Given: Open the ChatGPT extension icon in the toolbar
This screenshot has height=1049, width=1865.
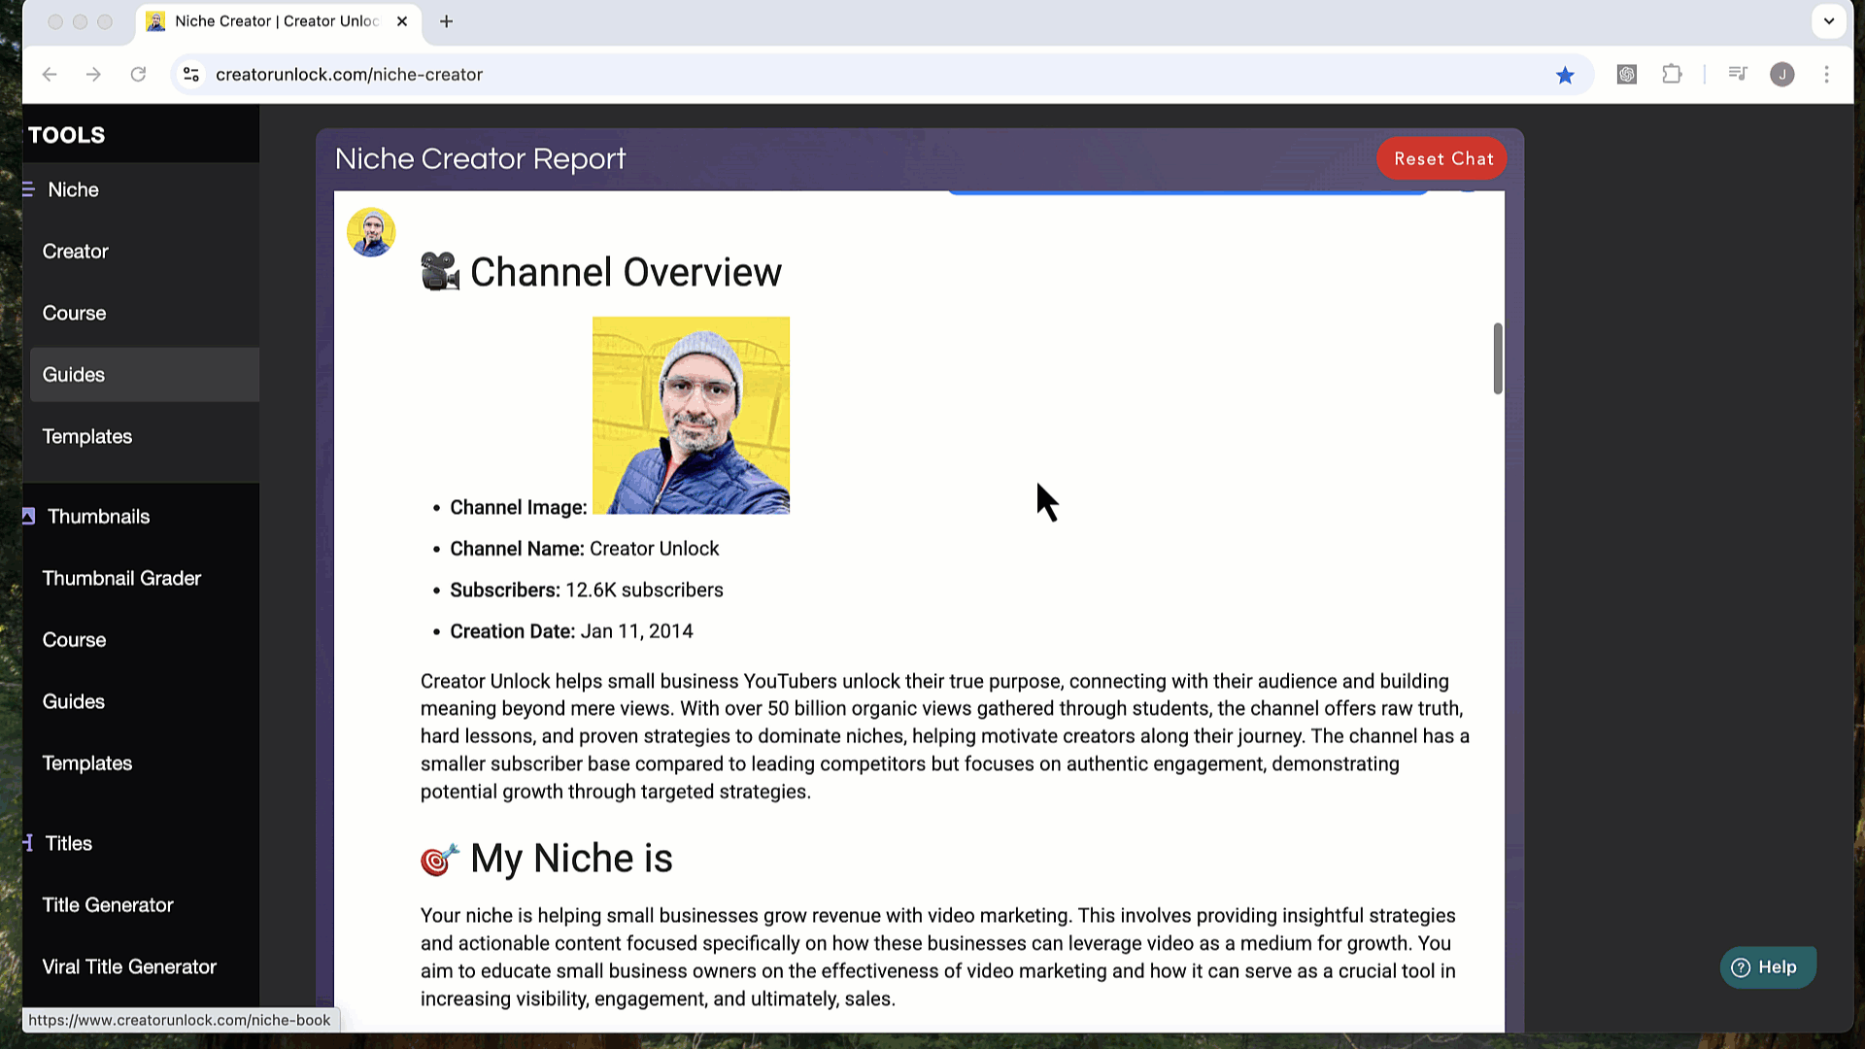Looking at the screenshot, I should pos(1627,74).
